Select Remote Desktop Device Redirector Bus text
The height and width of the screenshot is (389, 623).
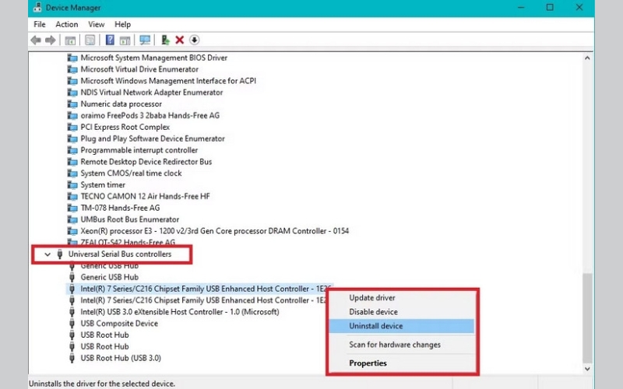click(x=146, y=162)
